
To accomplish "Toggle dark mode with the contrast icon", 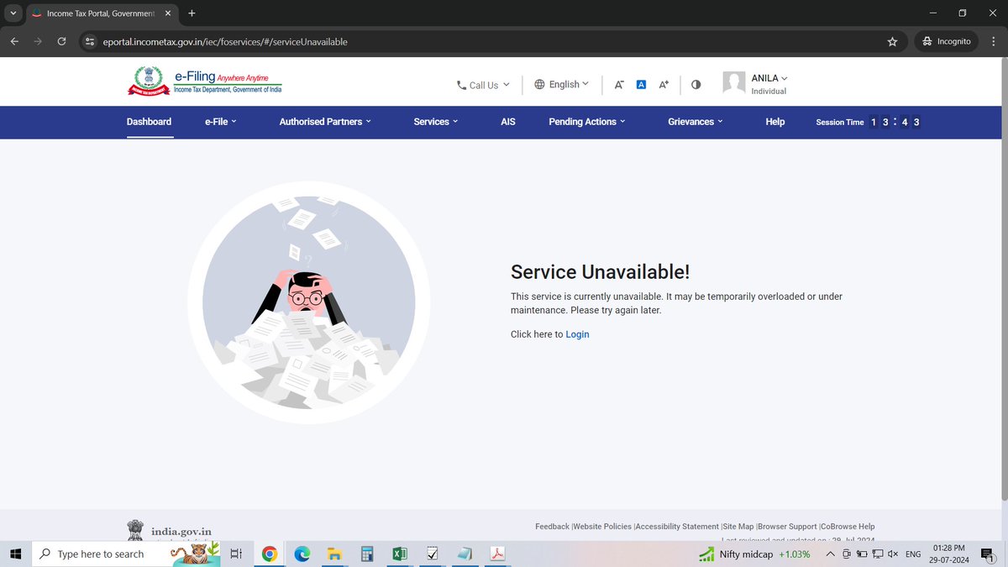I will 696,84.
